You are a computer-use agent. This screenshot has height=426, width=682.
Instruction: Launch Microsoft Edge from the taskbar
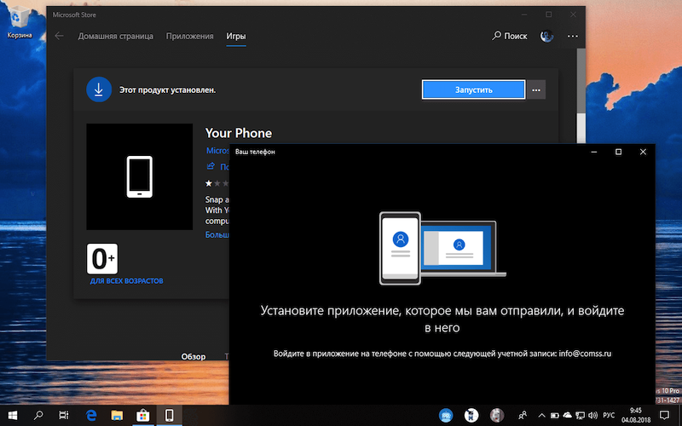click(90, 415)
